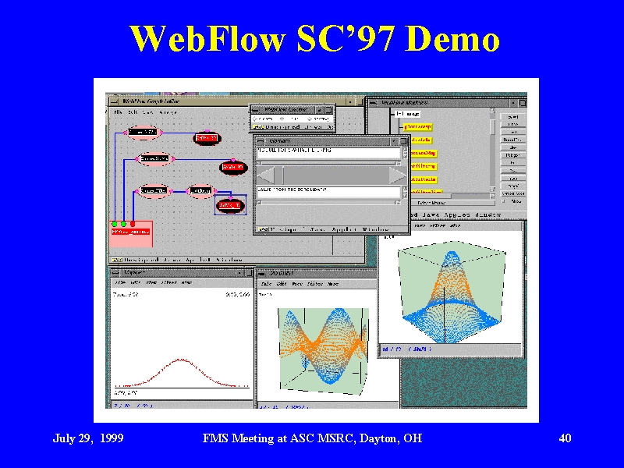Open the File menu in the bell-curve plot window

119,282
